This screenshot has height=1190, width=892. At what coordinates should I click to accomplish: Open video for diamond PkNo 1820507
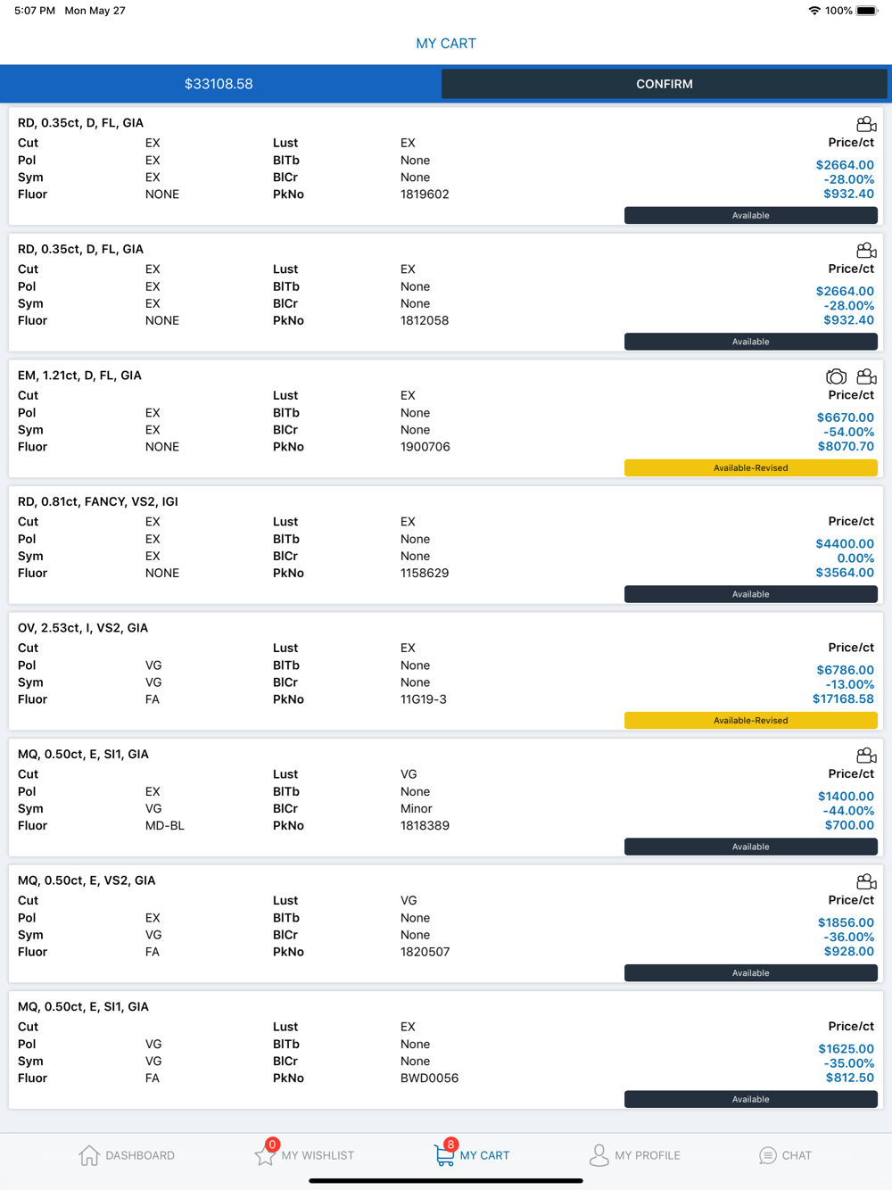[865, 882]
